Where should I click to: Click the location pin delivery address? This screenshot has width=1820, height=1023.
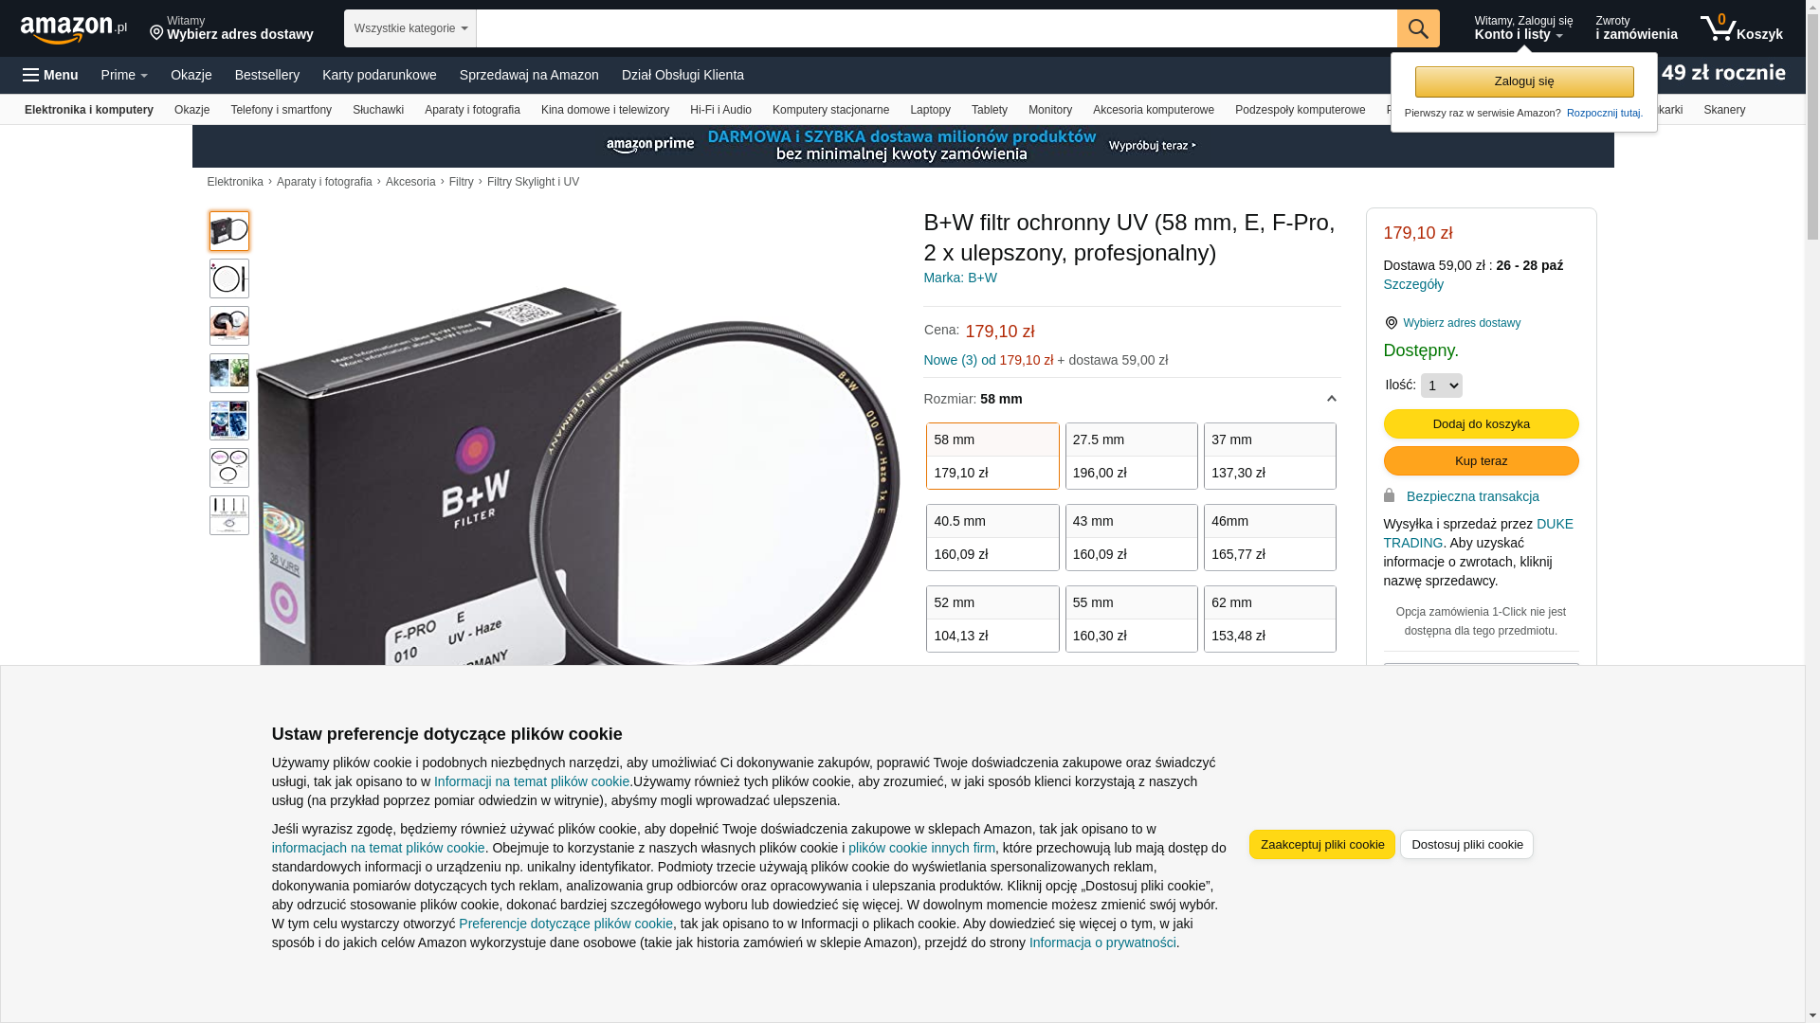[x=231, y=28]
